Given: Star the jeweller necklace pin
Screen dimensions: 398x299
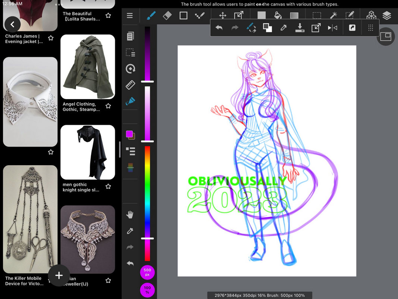Looking at the screenshot, I should [108, 280].
